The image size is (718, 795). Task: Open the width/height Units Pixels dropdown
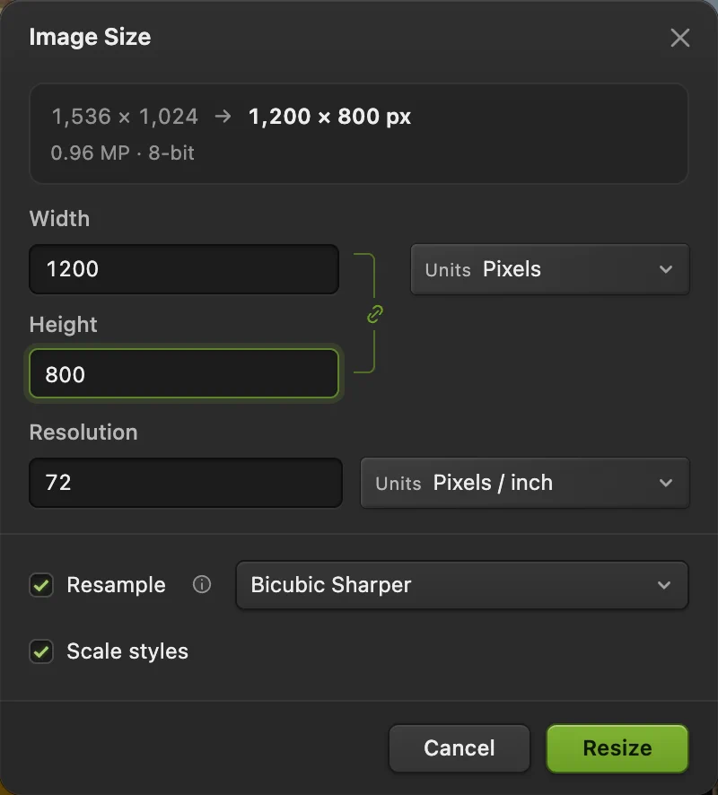tap(549, 269)
